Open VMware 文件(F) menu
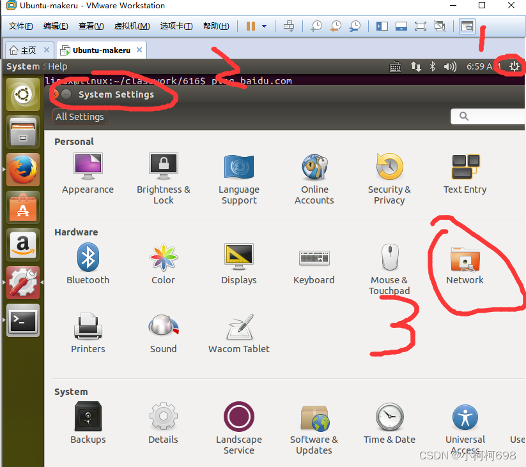Screen dimensions: 526x467 [x=21, y=26]
